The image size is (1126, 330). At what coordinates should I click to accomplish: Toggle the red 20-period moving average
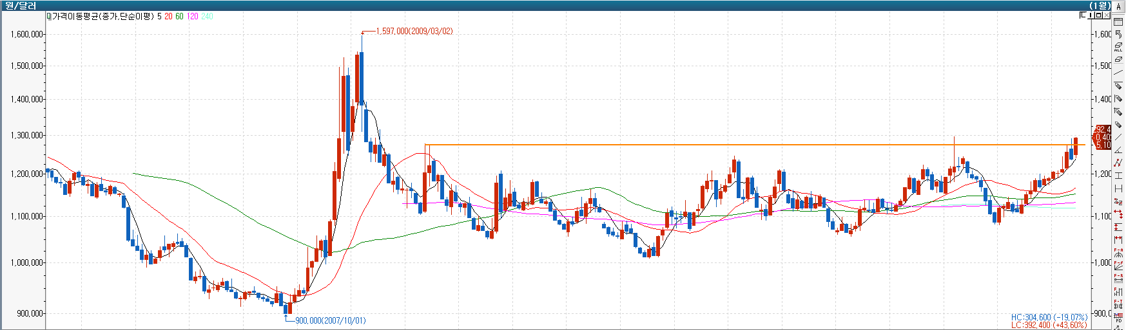tap(168, 16)
